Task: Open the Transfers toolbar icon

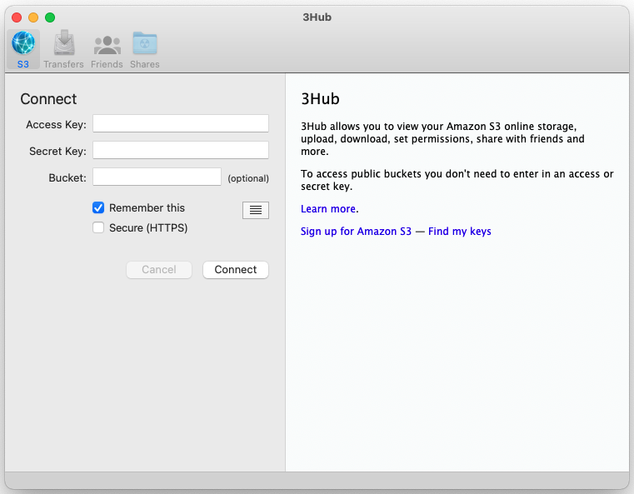Action: (64, 43)
